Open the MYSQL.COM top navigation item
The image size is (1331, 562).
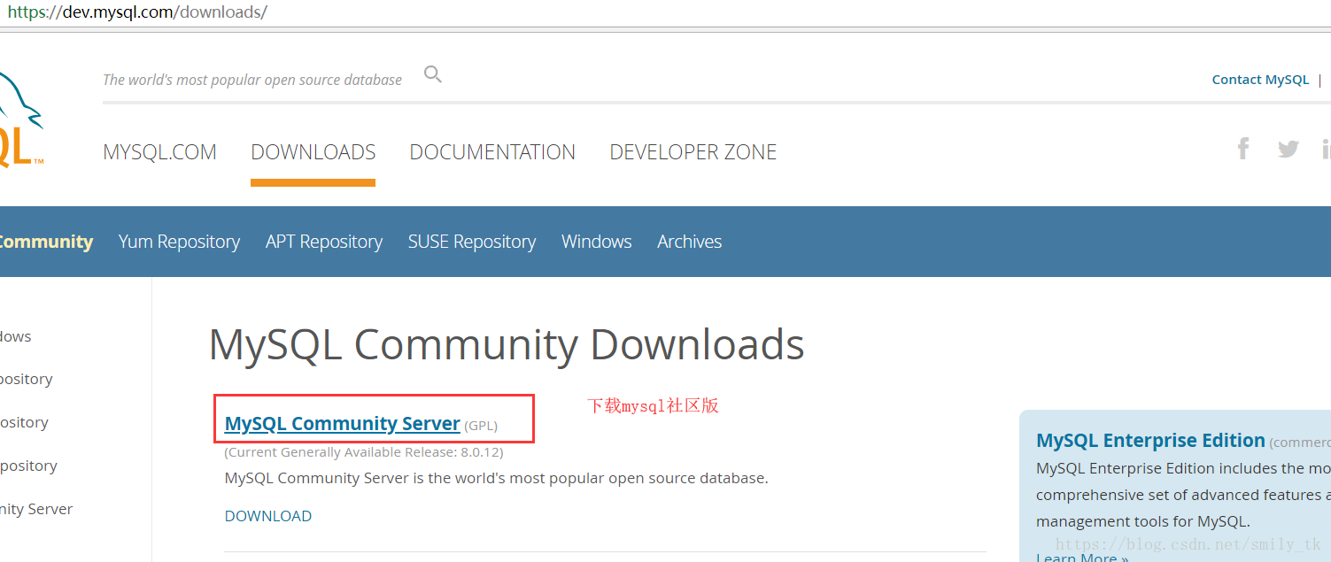159,152
